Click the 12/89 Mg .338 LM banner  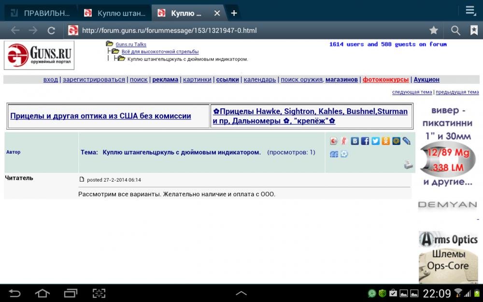pyautogui.click(x=448, y=156)
